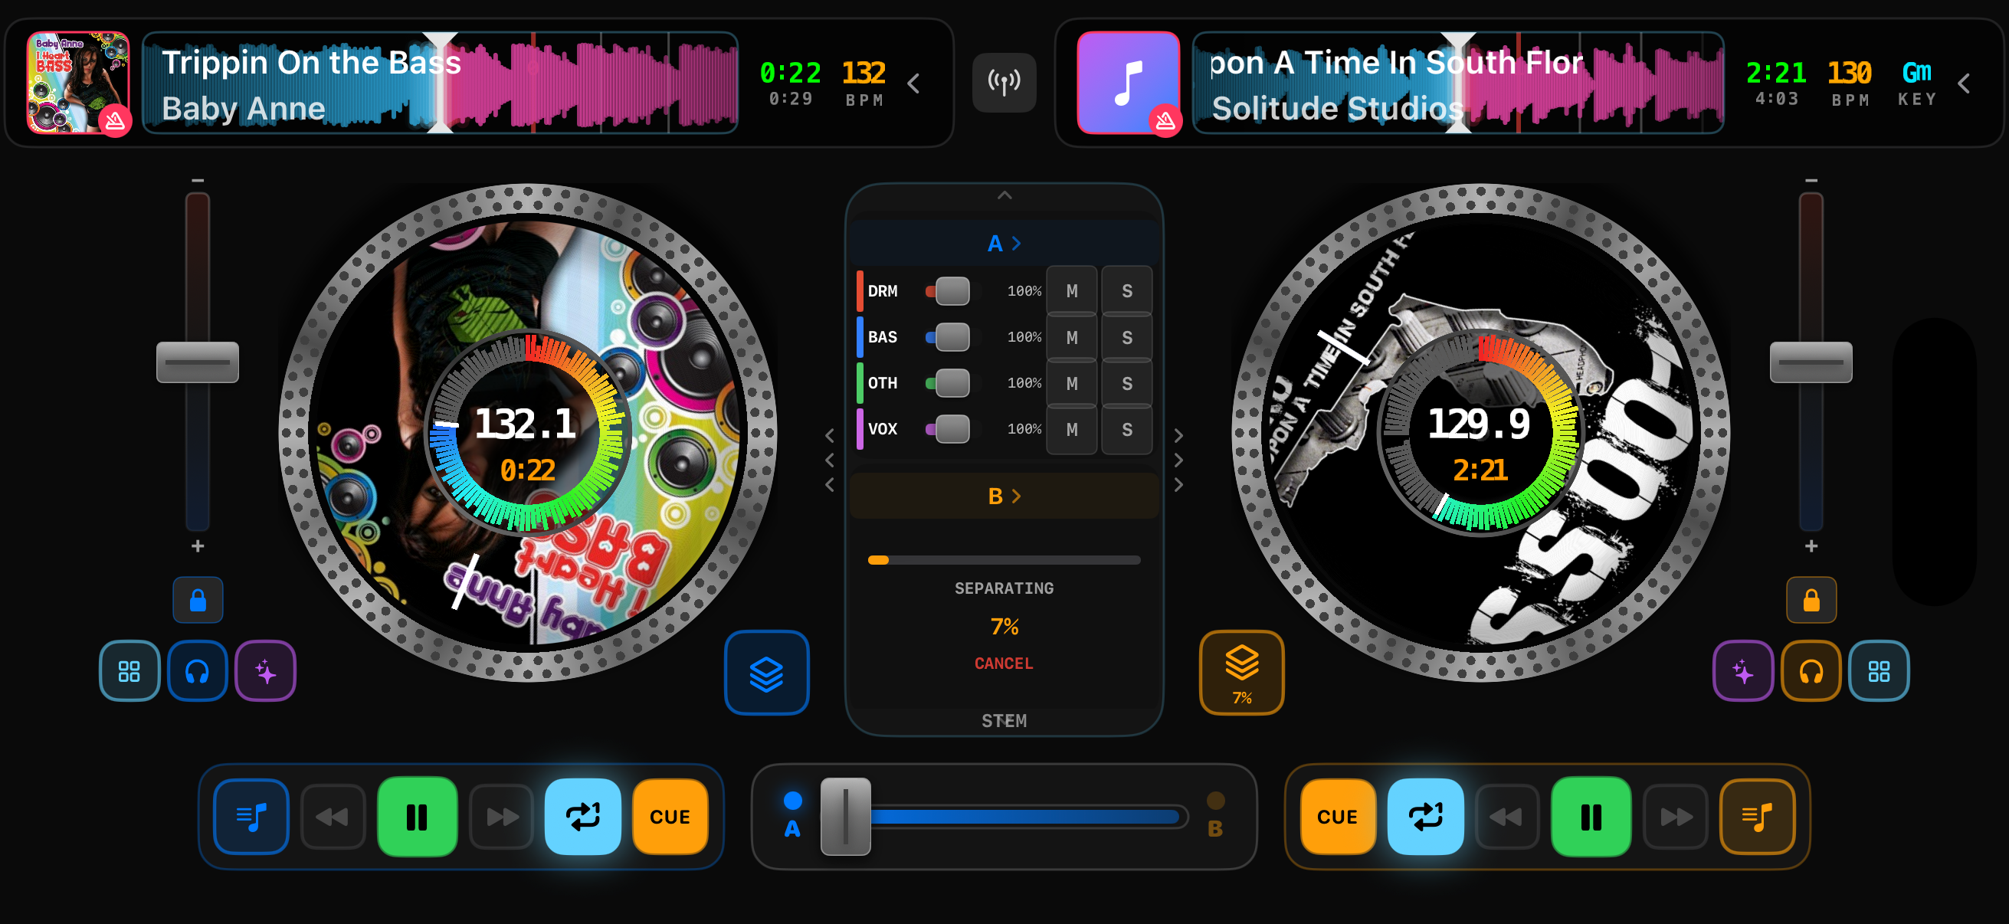This screenshot has width=2009, height=924.
Task: Expand stem section B header
Action: coord(1004,496)
